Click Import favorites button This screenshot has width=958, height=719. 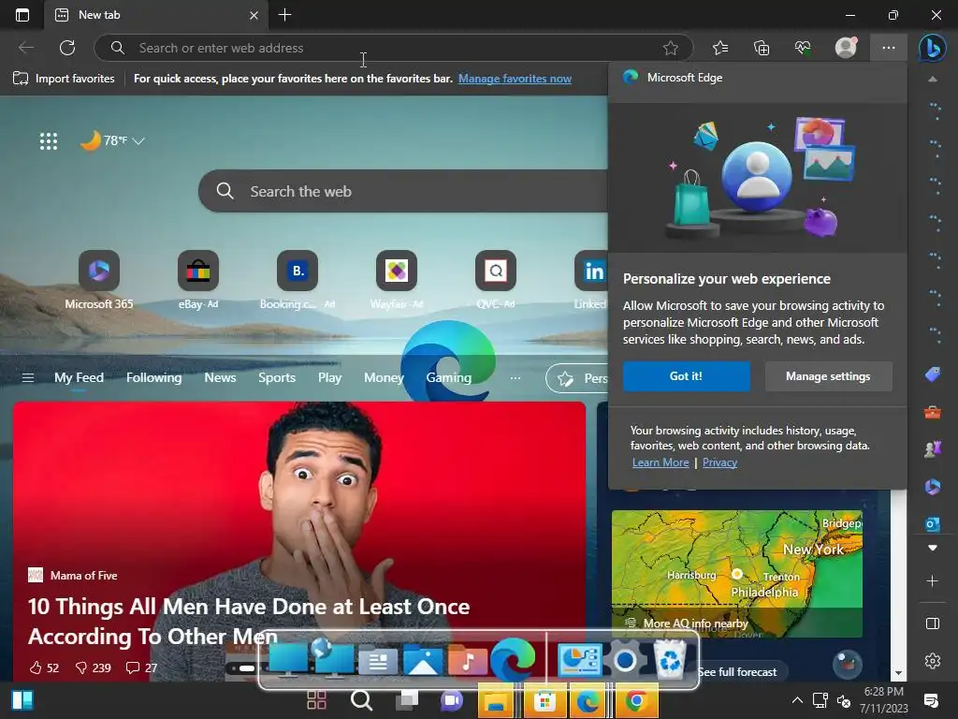click(x=65, y=79)
